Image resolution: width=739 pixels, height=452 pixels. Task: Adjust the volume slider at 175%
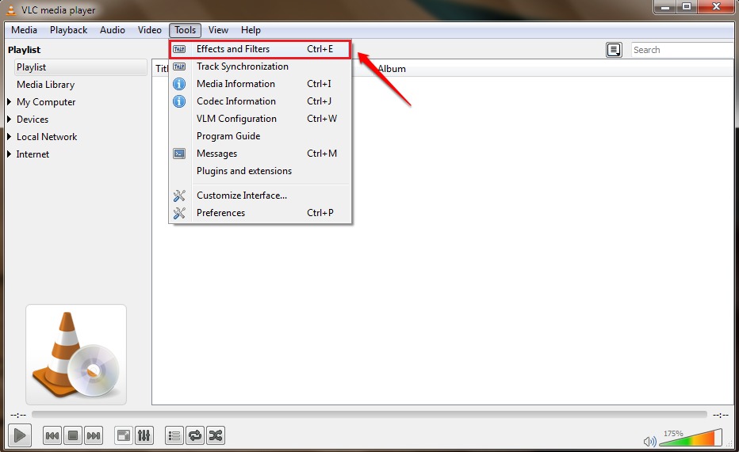(691, 438)
